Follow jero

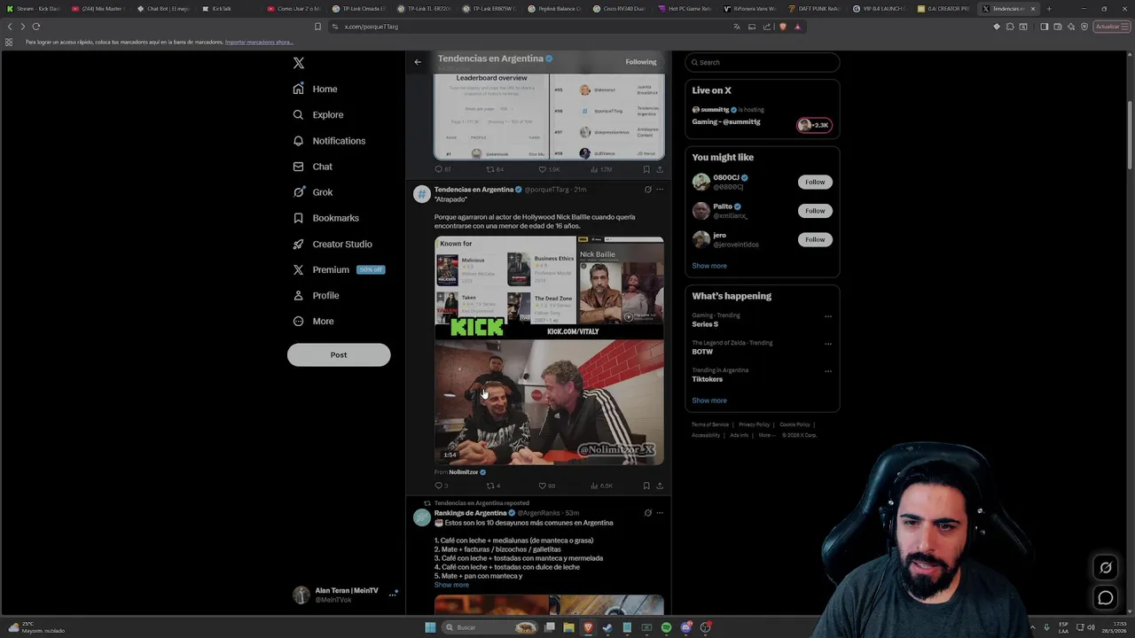(815, 239)
